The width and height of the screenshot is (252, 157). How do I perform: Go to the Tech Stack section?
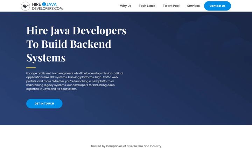[x=147, y=6]
